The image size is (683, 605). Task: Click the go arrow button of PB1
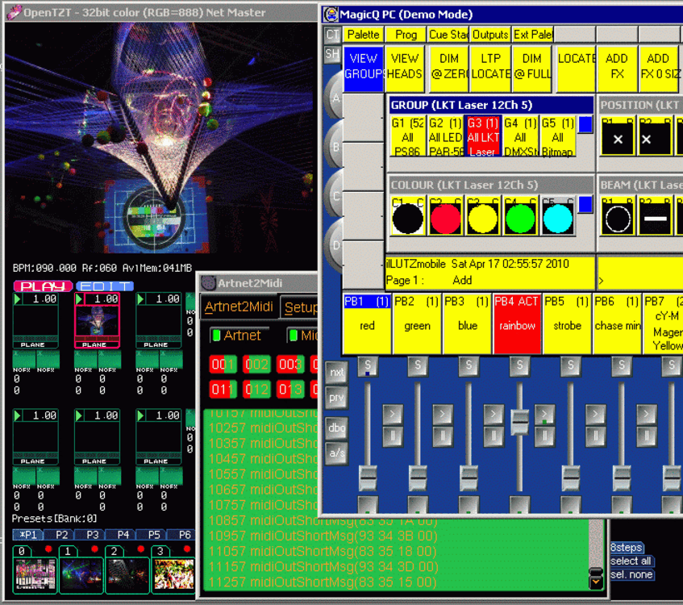click(393, 415)
